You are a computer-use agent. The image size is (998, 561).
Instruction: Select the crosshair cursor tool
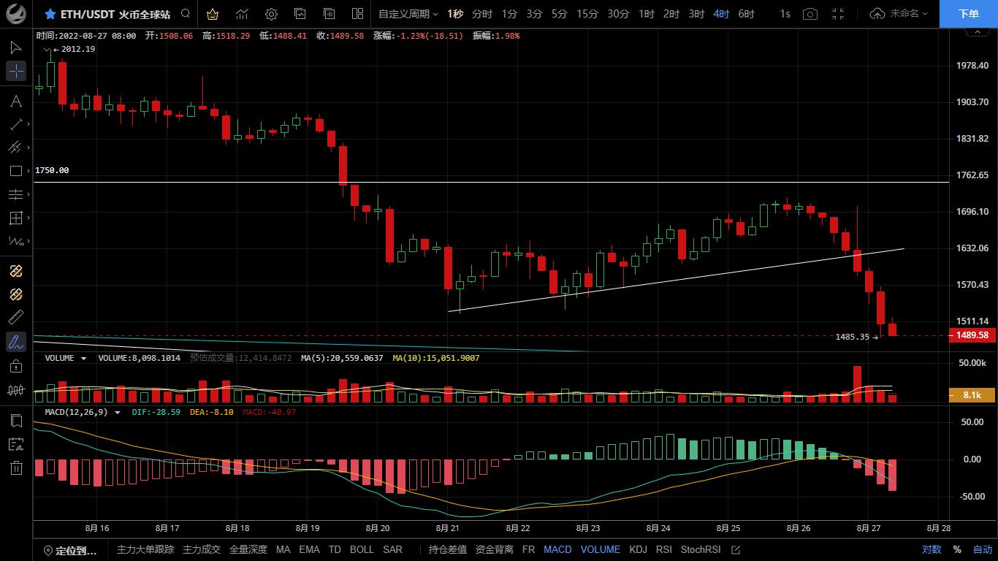point(16,71)
